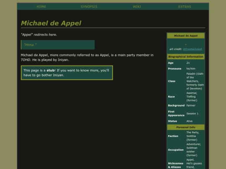The height and width of the screenshot is (169, 226).
Task: Click the class value 'Paladin (Oath of the Watchers...'
Action: 195,81
